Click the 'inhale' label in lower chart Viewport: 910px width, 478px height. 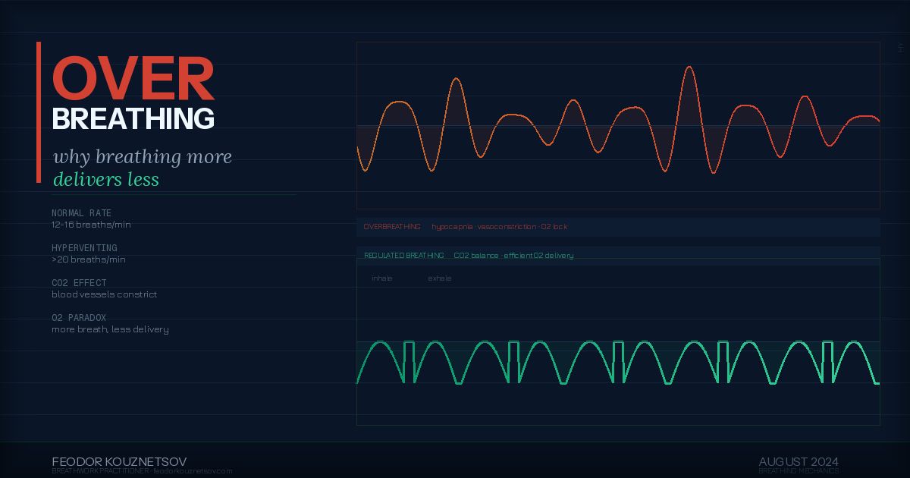pyautogui.click(x=382, y=278)
